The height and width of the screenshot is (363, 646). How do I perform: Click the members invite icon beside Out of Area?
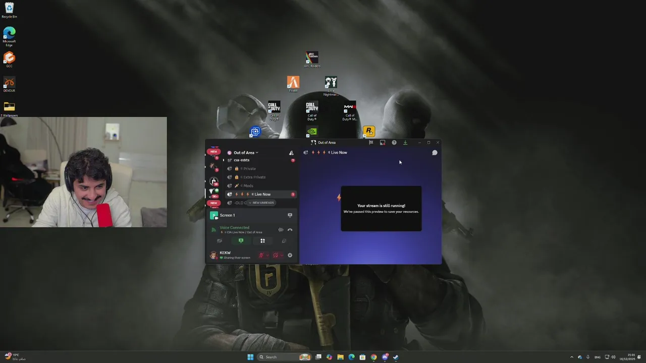pyautogui.click(x=291, y=153)
